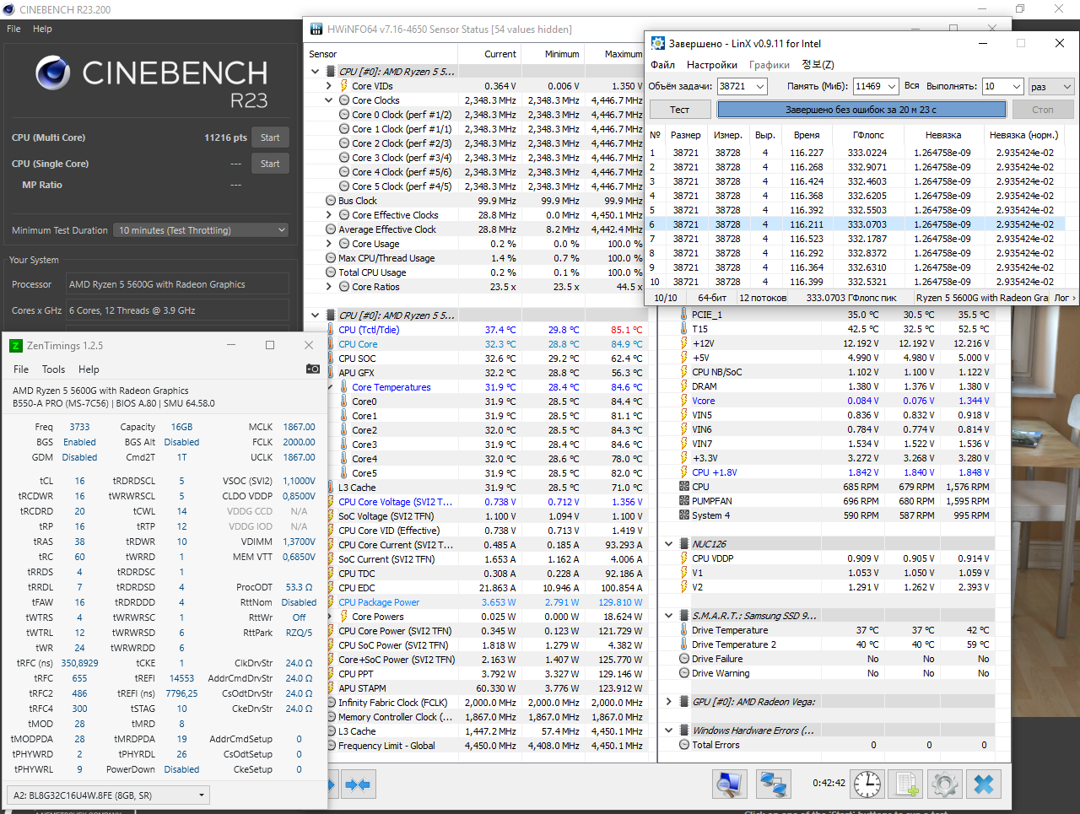Click 'Вся' to use all memory in LinX
Screen dimensions: 1080x814
coord(911,86)
